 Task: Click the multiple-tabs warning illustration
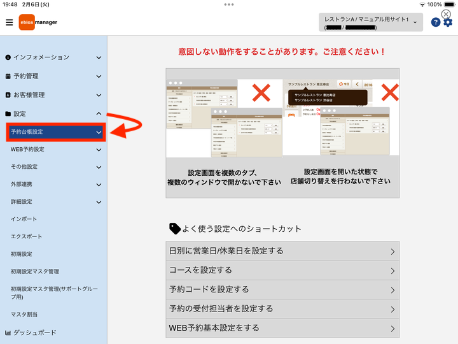(x=225, y=118)
